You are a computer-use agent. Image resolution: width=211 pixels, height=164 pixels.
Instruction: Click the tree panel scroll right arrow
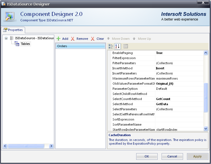coord(51,146)
